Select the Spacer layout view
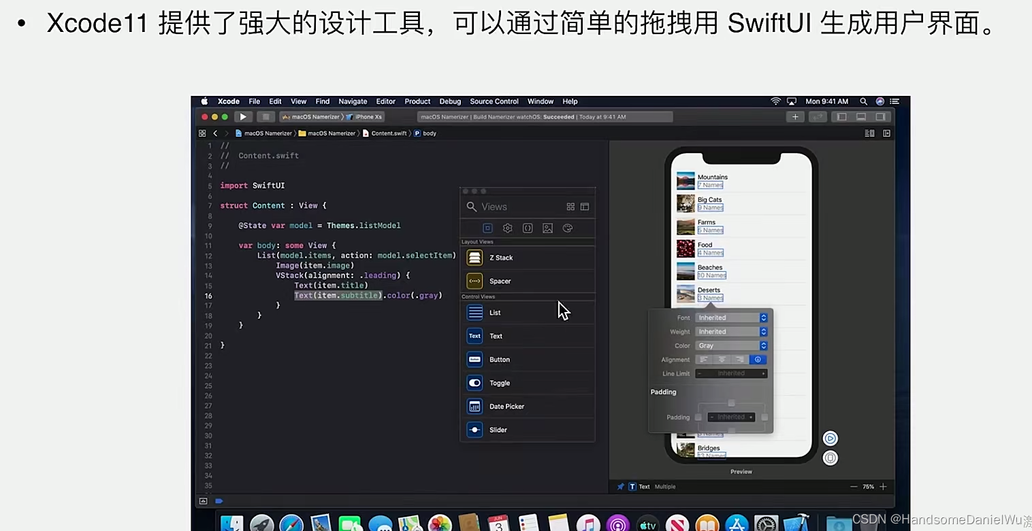The image size is (1032, 531). click(x=500, y=281)
